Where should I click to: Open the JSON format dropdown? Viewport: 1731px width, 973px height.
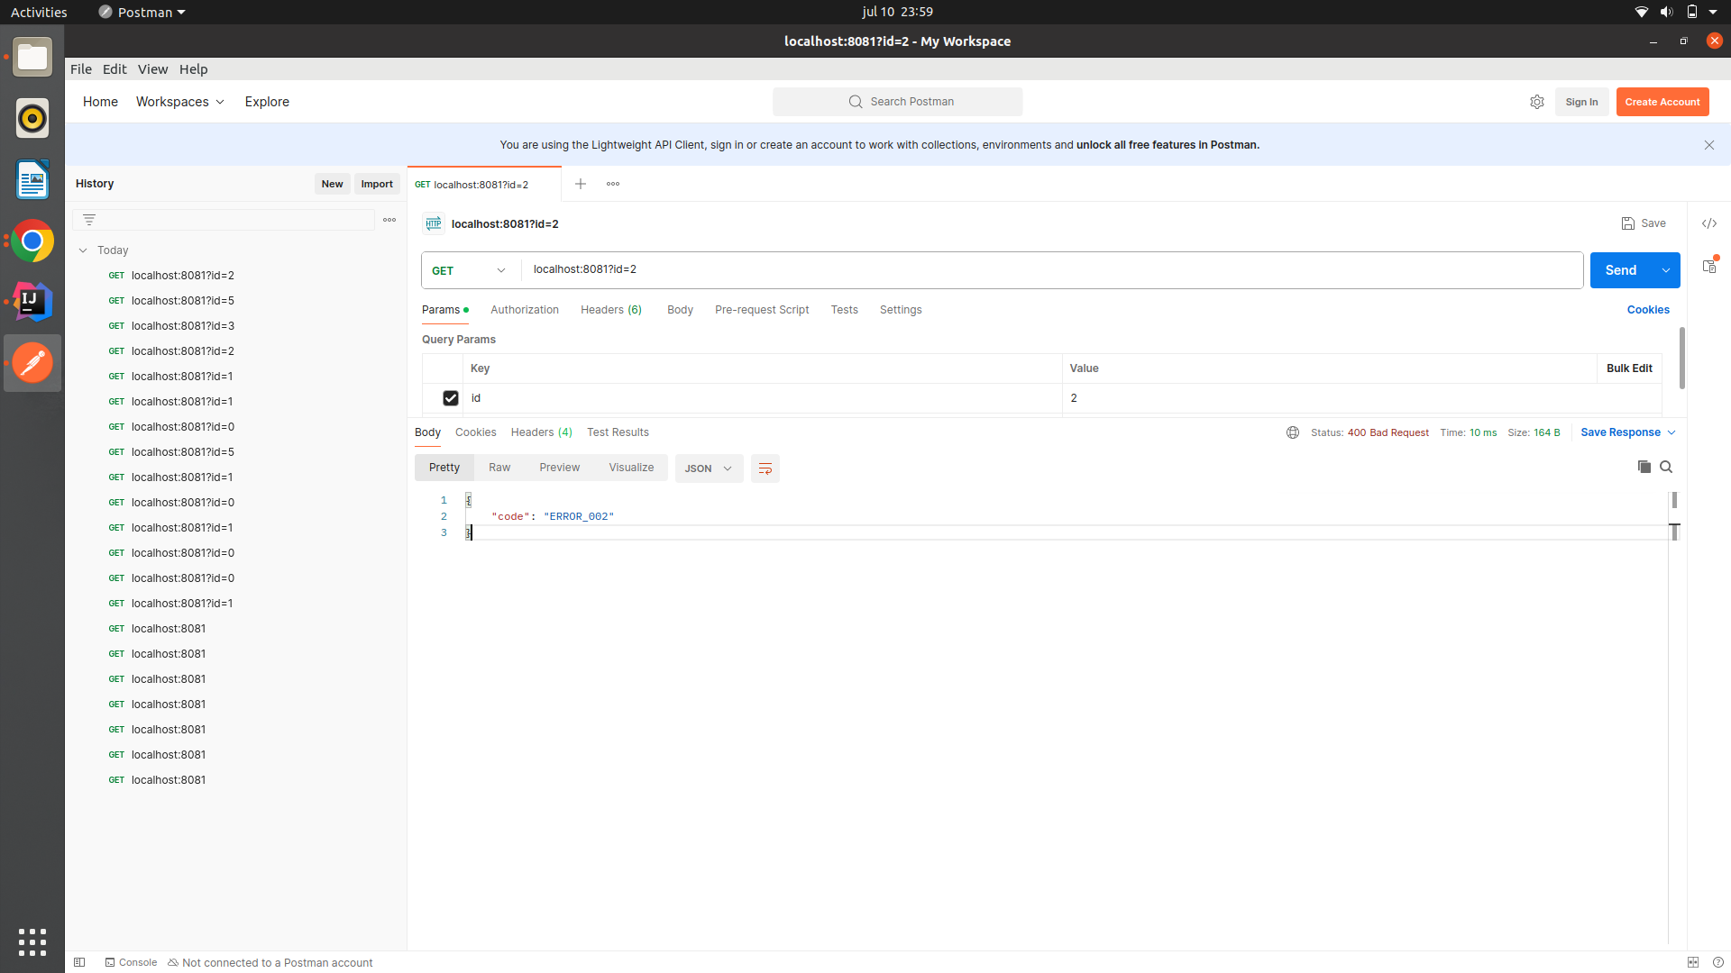(x=709, y=468)
